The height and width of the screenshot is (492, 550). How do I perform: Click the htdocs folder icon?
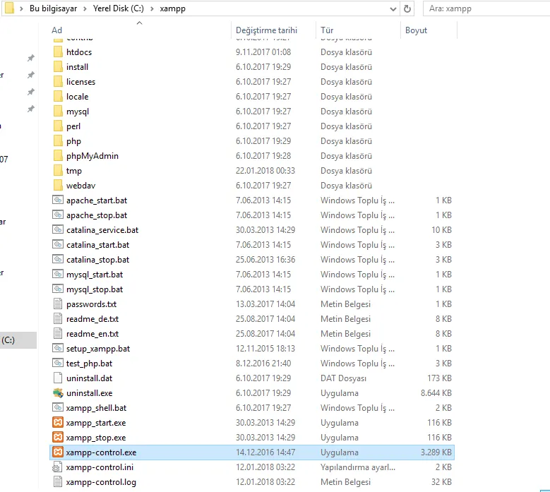tap(58, 52)
